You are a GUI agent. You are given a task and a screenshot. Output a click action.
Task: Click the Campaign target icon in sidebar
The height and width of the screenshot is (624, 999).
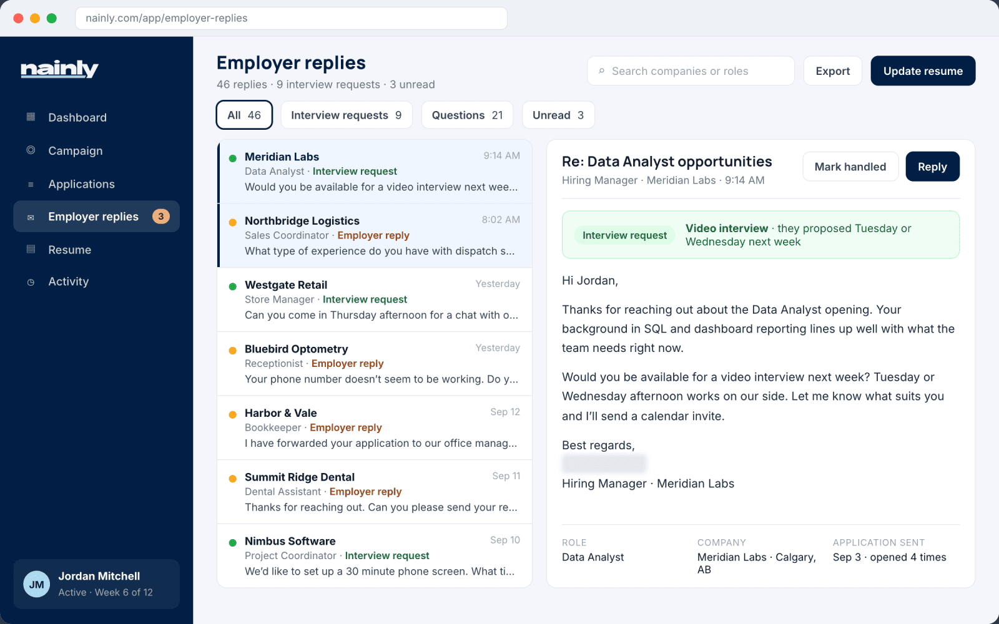click(31, 150)
